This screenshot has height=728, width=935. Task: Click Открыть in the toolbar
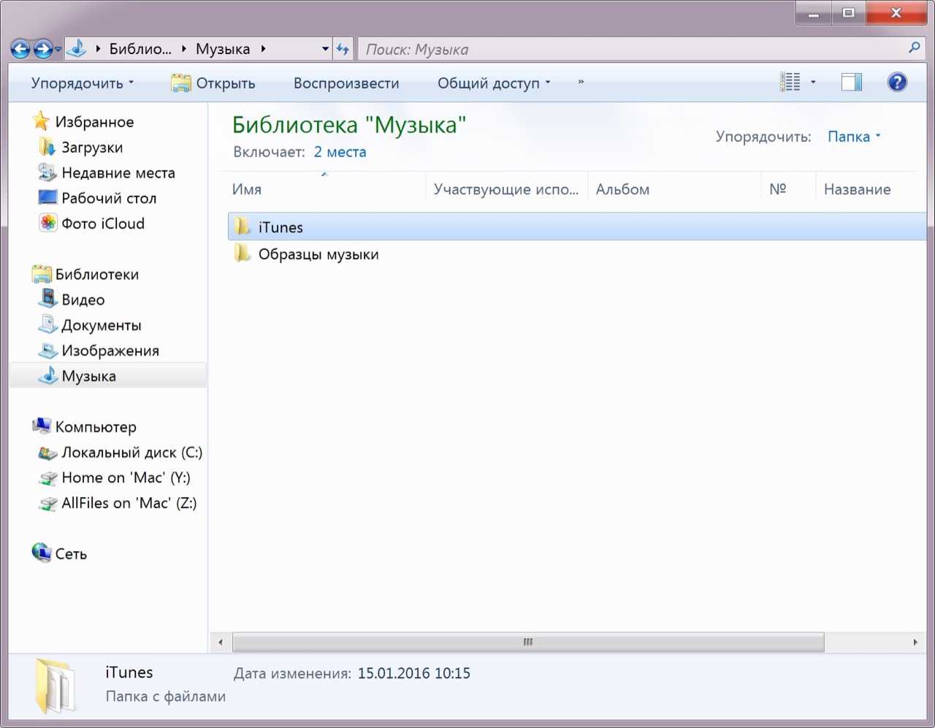point(213,83)
